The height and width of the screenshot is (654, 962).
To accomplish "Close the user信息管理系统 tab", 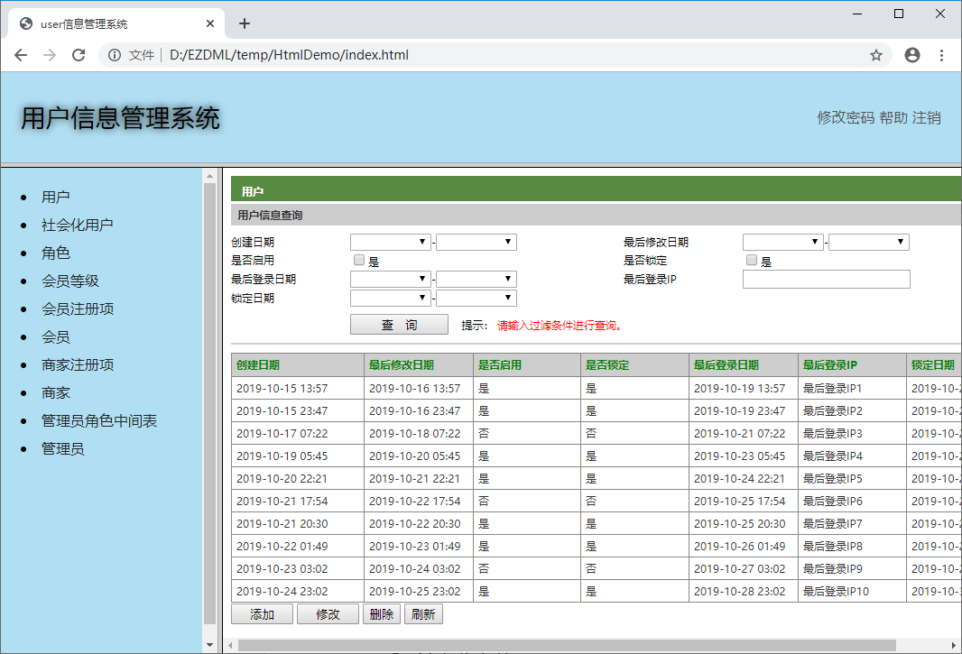I will coord(210,23).
